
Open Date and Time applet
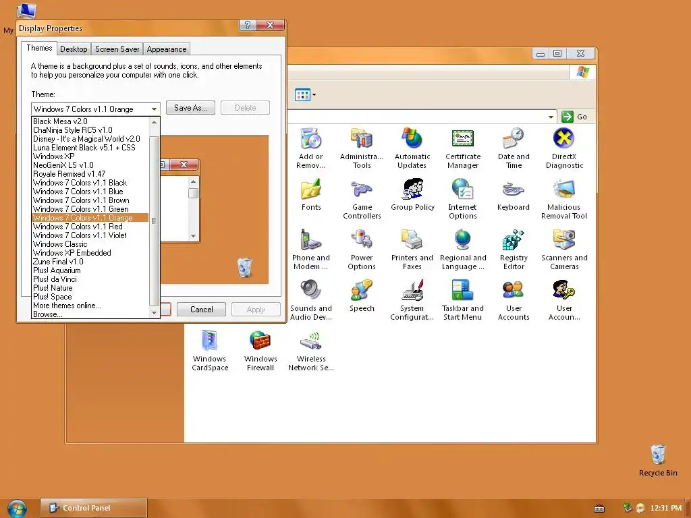point(514,148)
